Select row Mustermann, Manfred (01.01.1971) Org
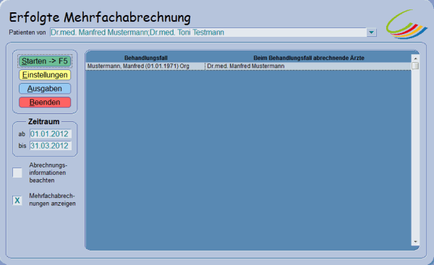Screen dimensions: 434x265 tap(249, 66)
